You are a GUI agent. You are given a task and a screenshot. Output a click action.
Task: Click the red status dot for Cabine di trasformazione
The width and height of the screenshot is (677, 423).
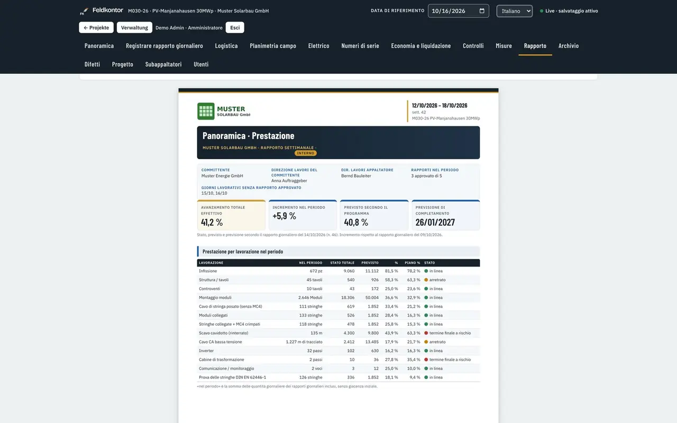426,360
